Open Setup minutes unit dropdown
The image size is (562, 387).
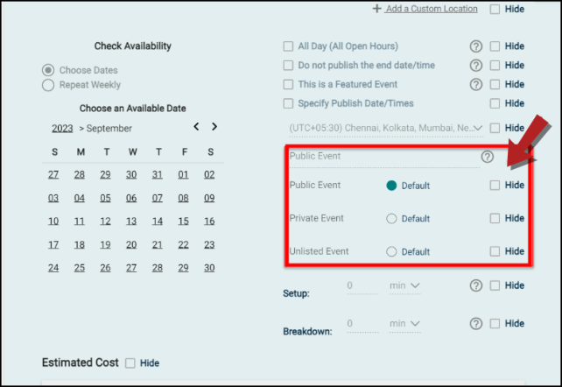click(x=405, y=286)
